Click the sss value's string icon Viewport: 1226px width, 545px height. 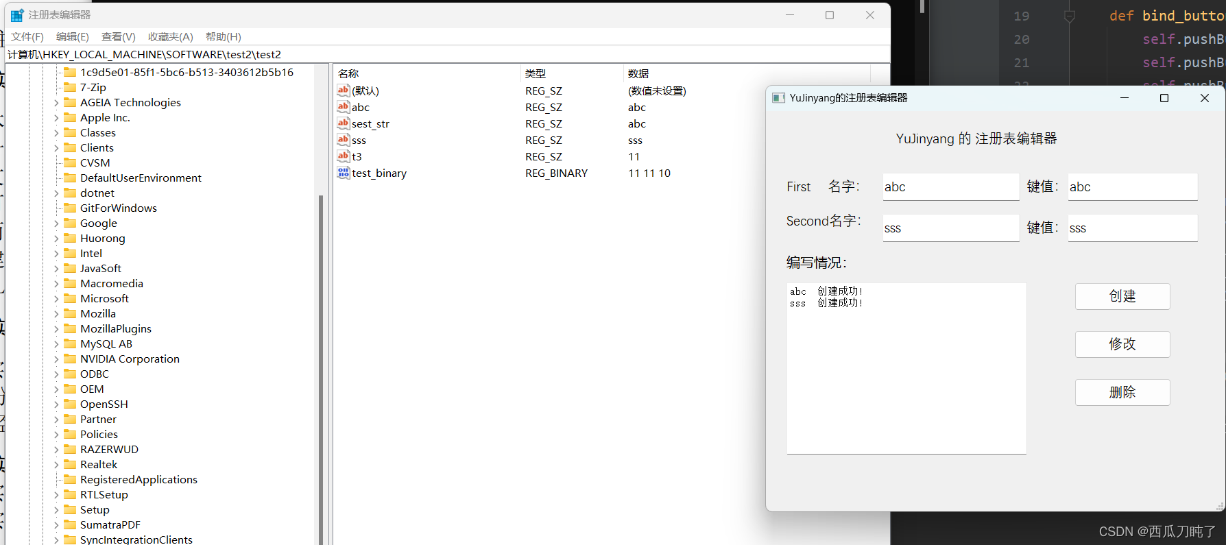point(344,140)
